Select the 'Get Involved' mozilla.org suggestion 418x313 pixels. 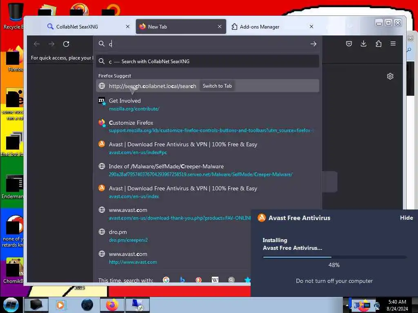[207, 105]
